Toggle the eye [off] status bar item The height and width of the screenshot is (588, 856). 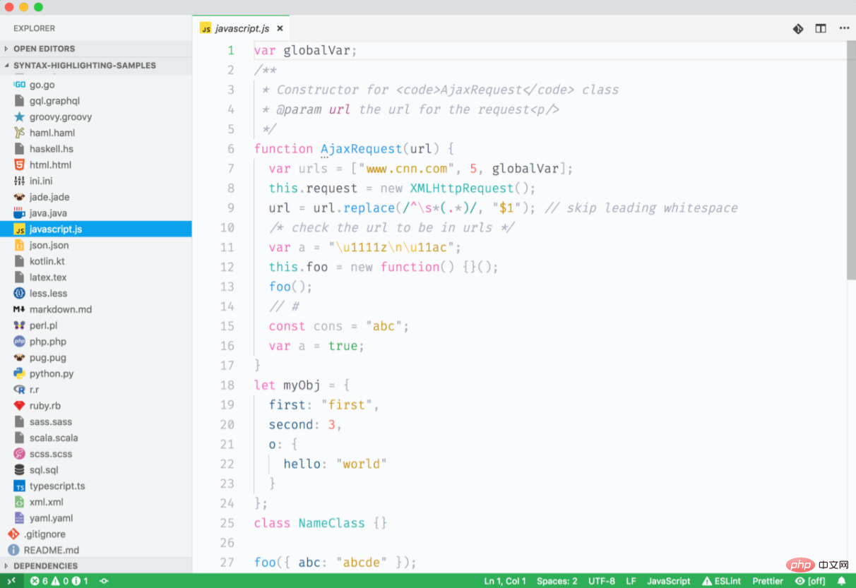click(810, 581)
